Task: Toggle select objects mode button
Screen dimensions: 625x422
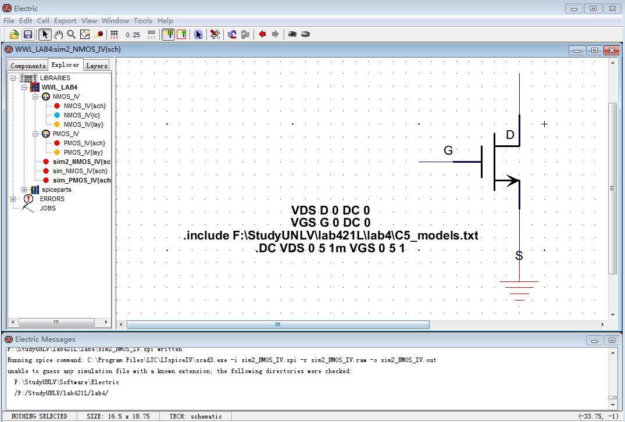Action: (168, 35)
